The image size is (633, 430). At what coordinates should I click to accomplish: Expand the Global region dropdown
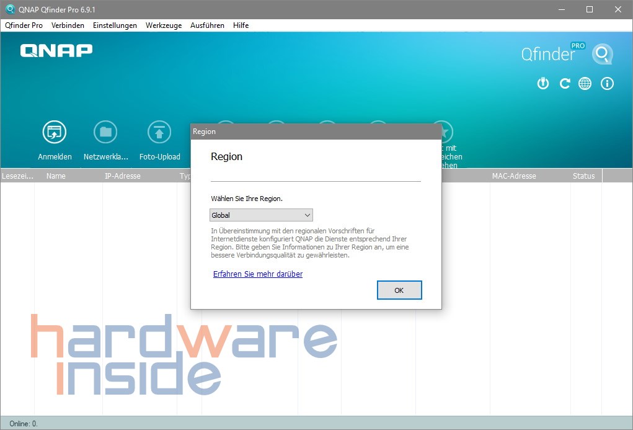[261, 215]
